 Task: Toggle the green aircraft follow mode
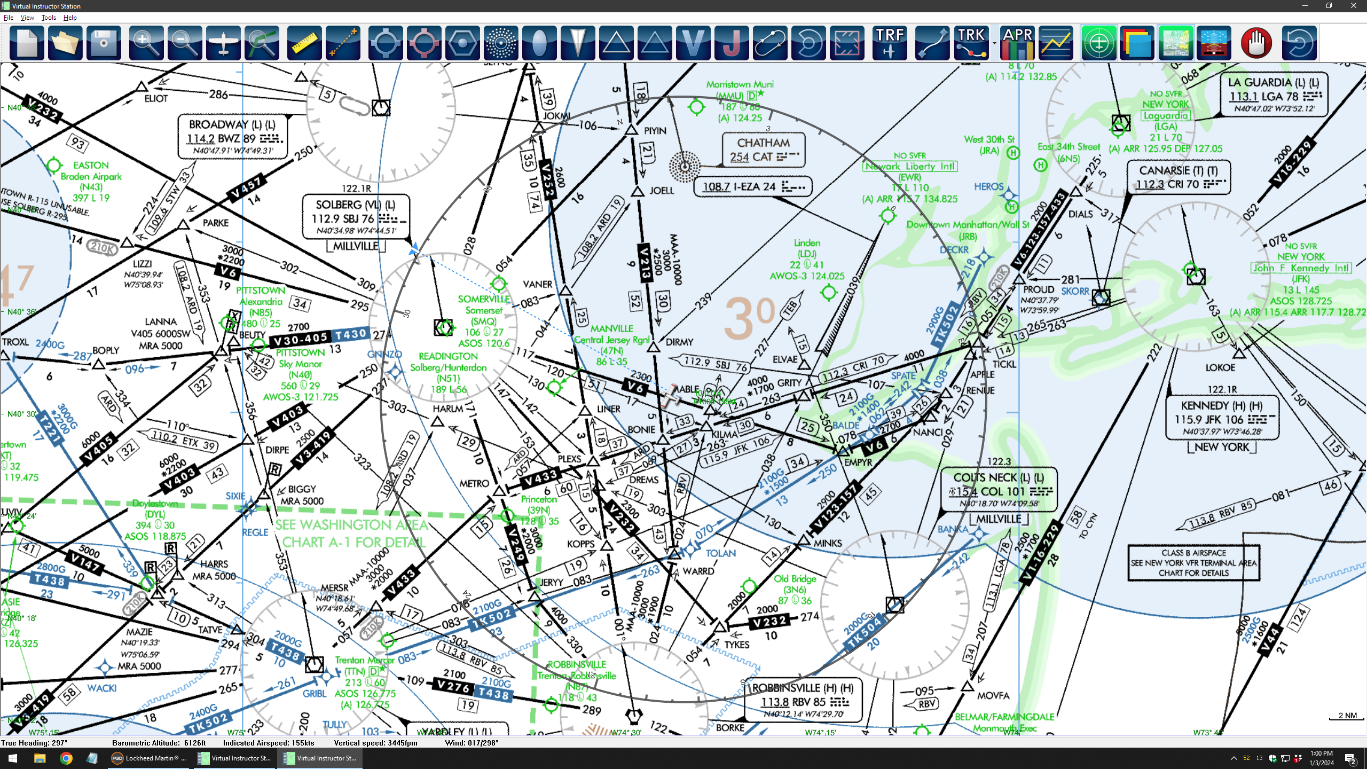pos(1098,43)
